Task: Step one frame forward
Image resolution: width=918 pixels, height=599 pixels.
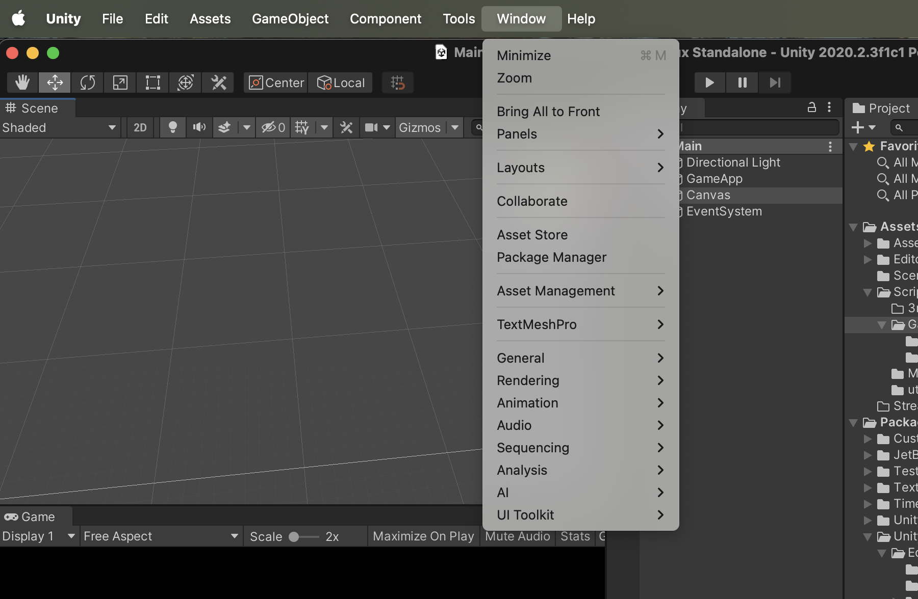Action: pos(775,83)
